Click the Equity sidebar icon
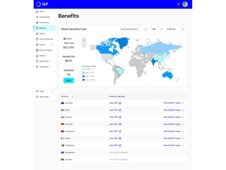Image resolution: width=226 pixels, height=170 pixels. (37, 34)
